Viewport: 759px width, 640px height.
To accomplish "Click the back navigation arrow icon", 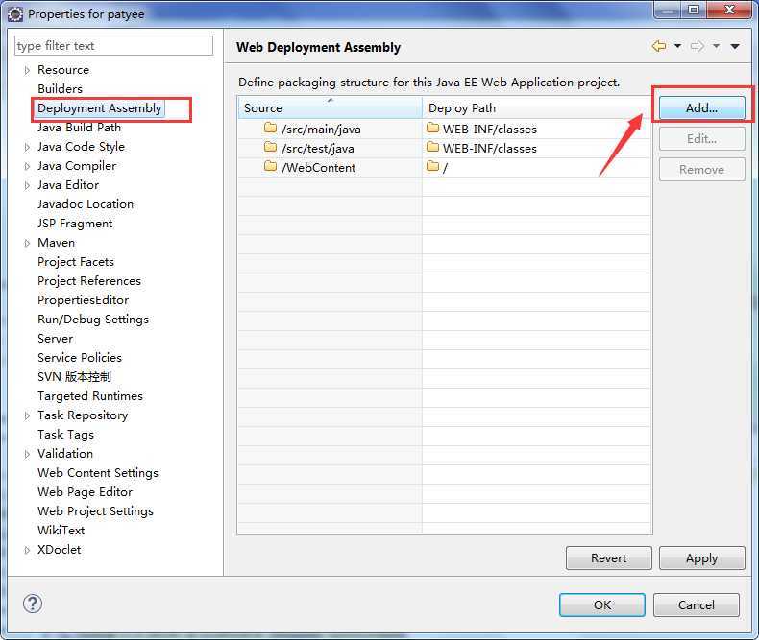I will 659,46.
